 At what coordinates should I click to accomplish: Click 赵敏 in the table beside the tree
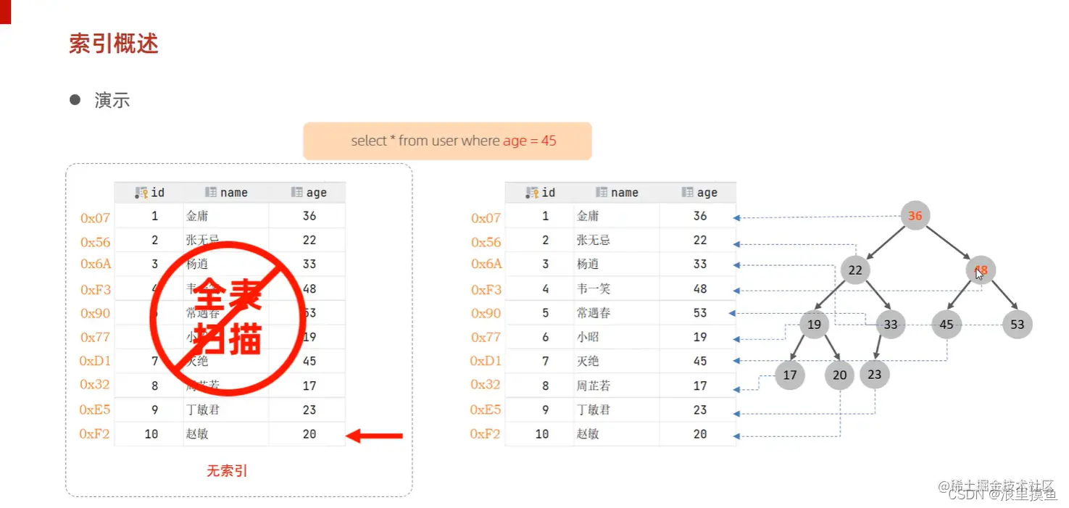tap(588, 434)
